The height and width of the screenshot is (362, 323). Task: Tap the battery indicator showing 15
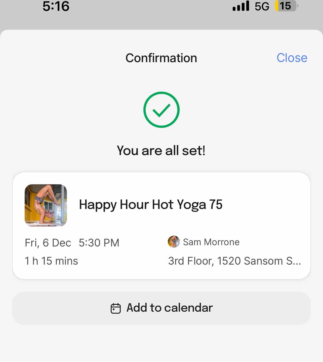click(287, 6)
